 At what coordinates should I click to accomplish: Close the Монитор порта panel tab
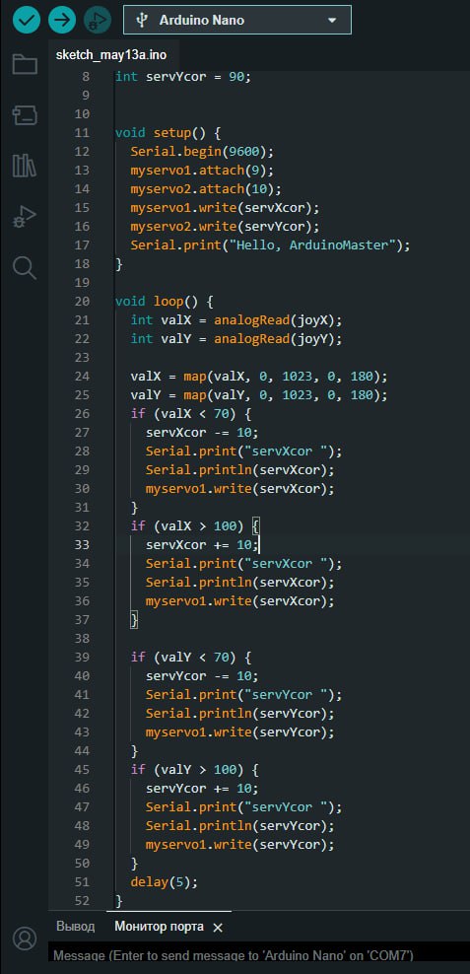[218, 928]
